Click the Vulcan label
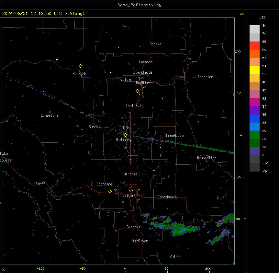Image resolution: width=279 pixels, height=273 pixels. [175, 257]
